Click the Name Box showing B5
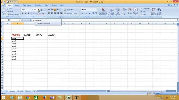Screen dimensions: 179x100 tap(10, 20)
